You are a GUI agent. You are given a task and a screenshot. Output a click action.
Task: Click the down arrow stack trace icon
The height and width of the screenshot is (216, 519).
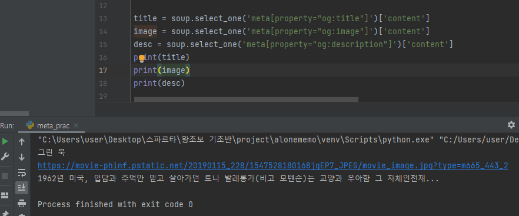pyautogui.click(x=22, y=157)
